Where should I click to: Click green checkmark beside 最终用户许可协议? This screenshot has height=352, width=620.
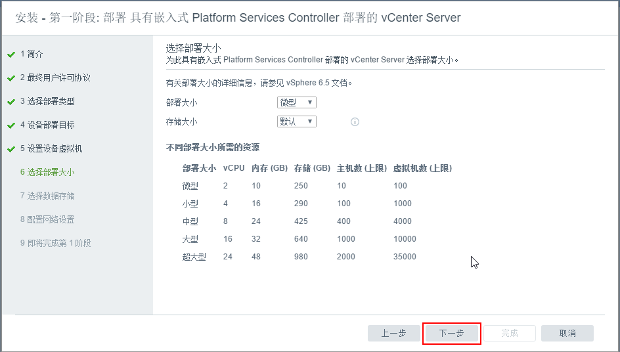[x=11, y=78]
